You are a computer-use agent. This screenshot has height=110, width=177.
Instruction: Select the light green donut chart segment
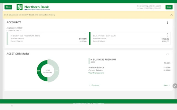[56, 71]
